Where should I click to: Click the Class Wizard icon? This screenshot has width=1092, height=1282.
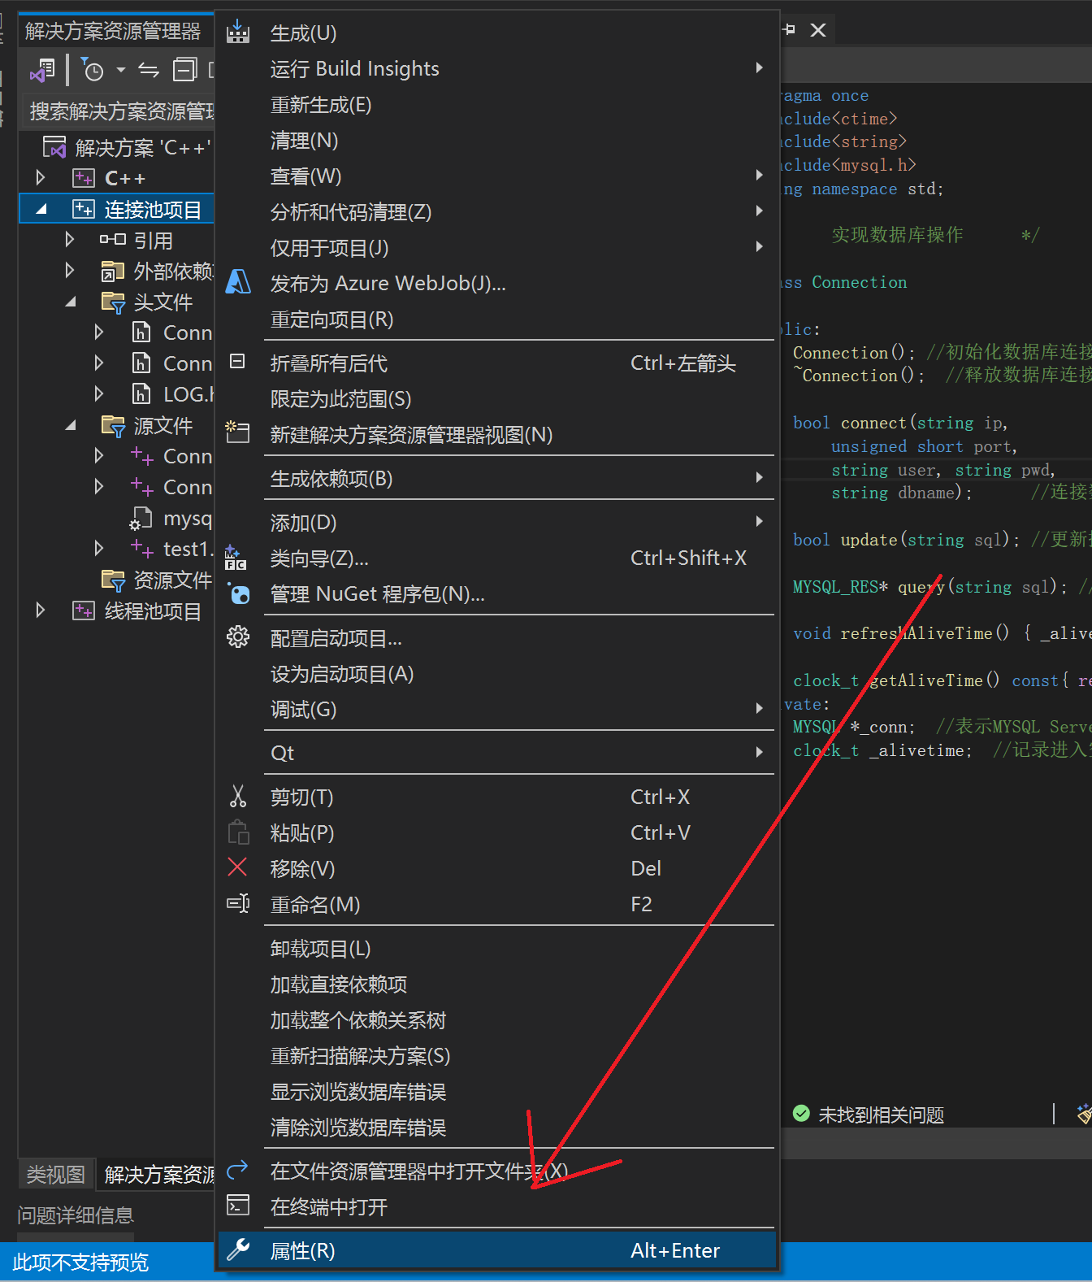pos(235,558)
